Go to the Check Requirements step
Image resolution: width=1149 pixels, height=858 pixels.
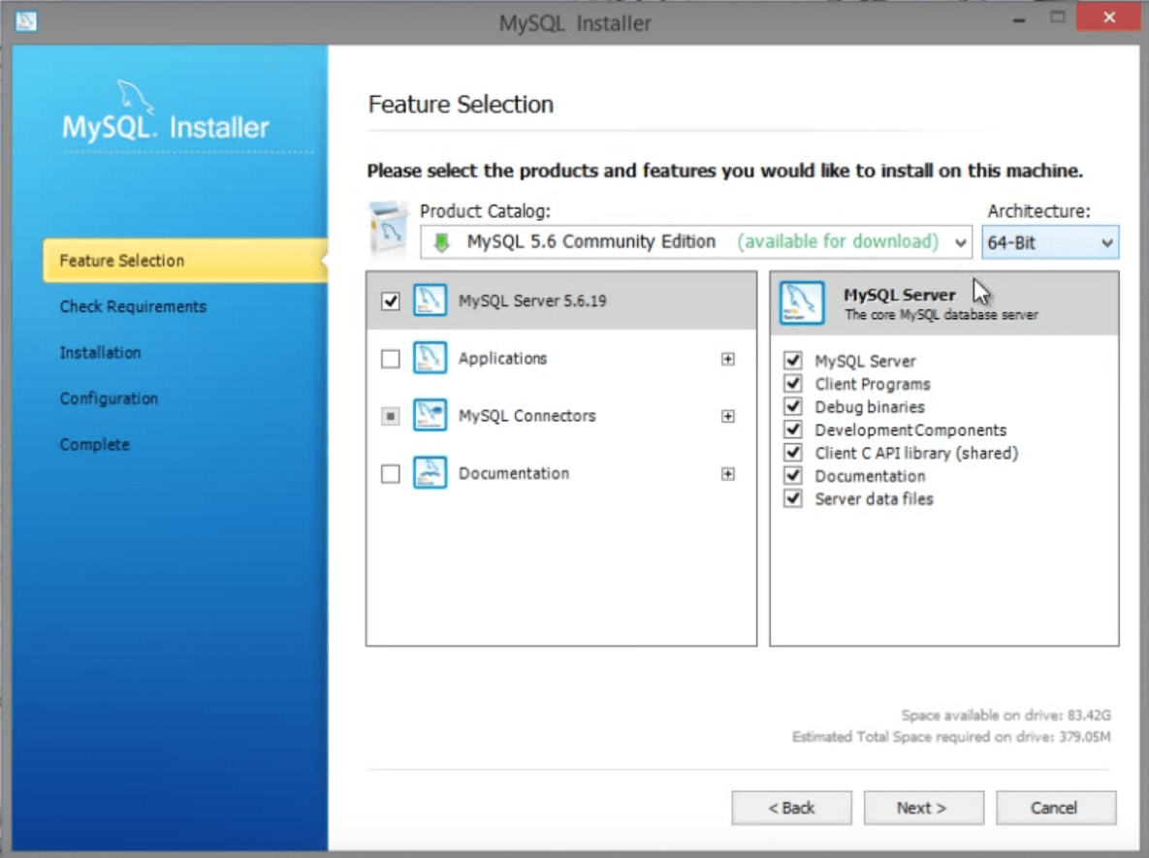(133, 306)
